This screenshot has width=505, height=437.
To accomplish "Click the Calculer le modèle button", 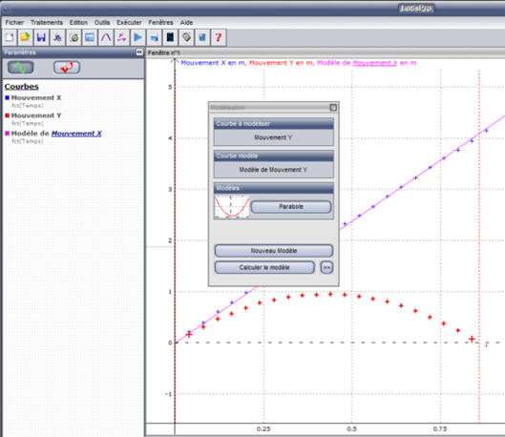I will click(264, 267).
